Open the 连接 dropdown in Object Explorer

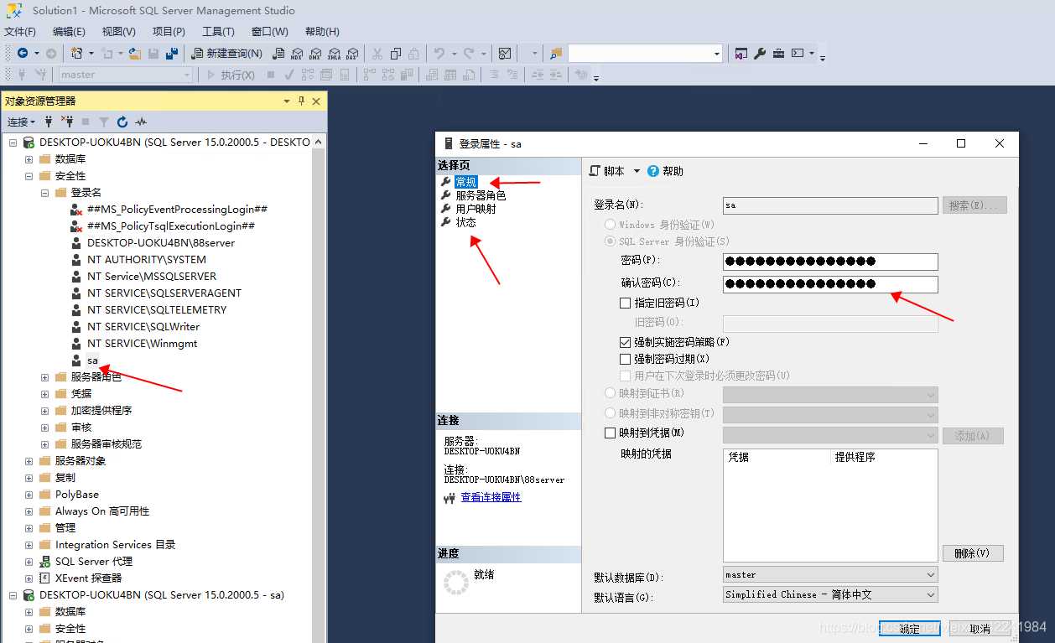pyautogui.click(x=21, y=122)
